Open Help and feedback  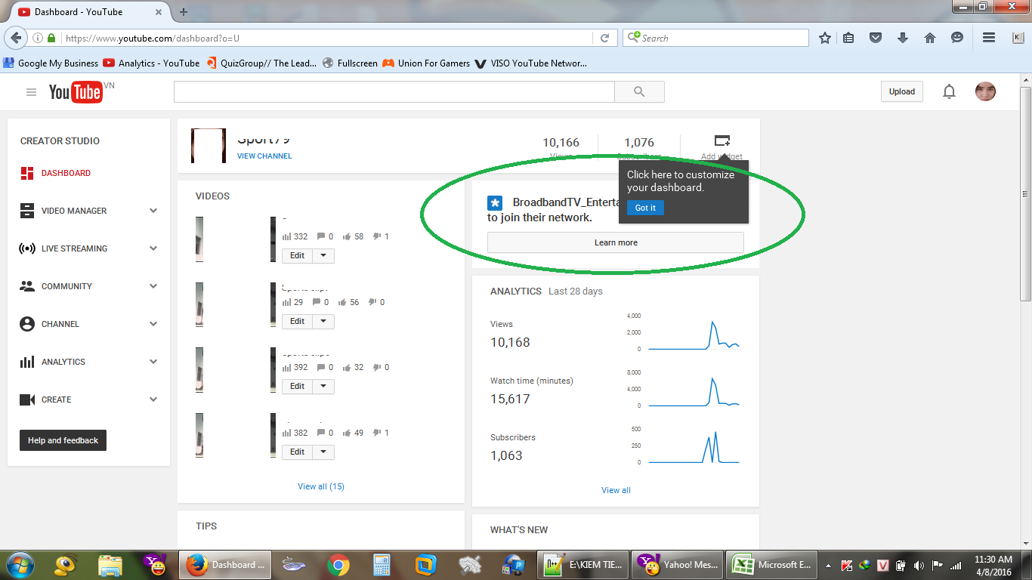click(x=63, y=440)
